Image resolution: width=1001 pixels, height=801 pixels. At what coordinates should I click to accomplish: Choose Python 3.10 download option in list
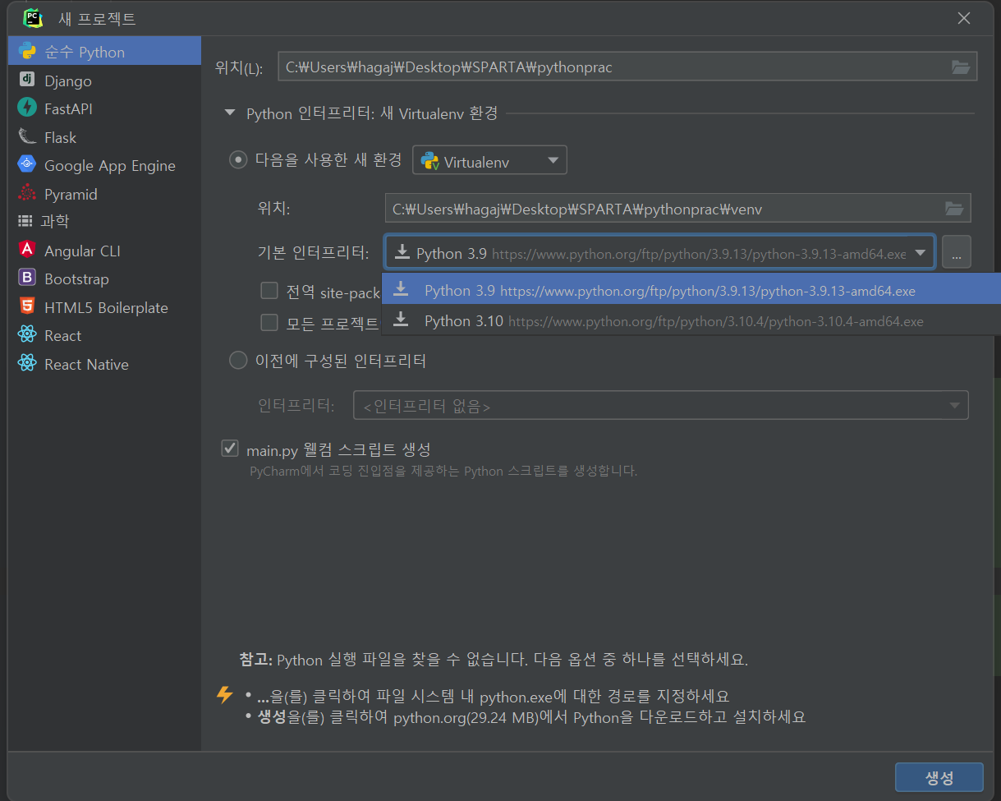691,320
